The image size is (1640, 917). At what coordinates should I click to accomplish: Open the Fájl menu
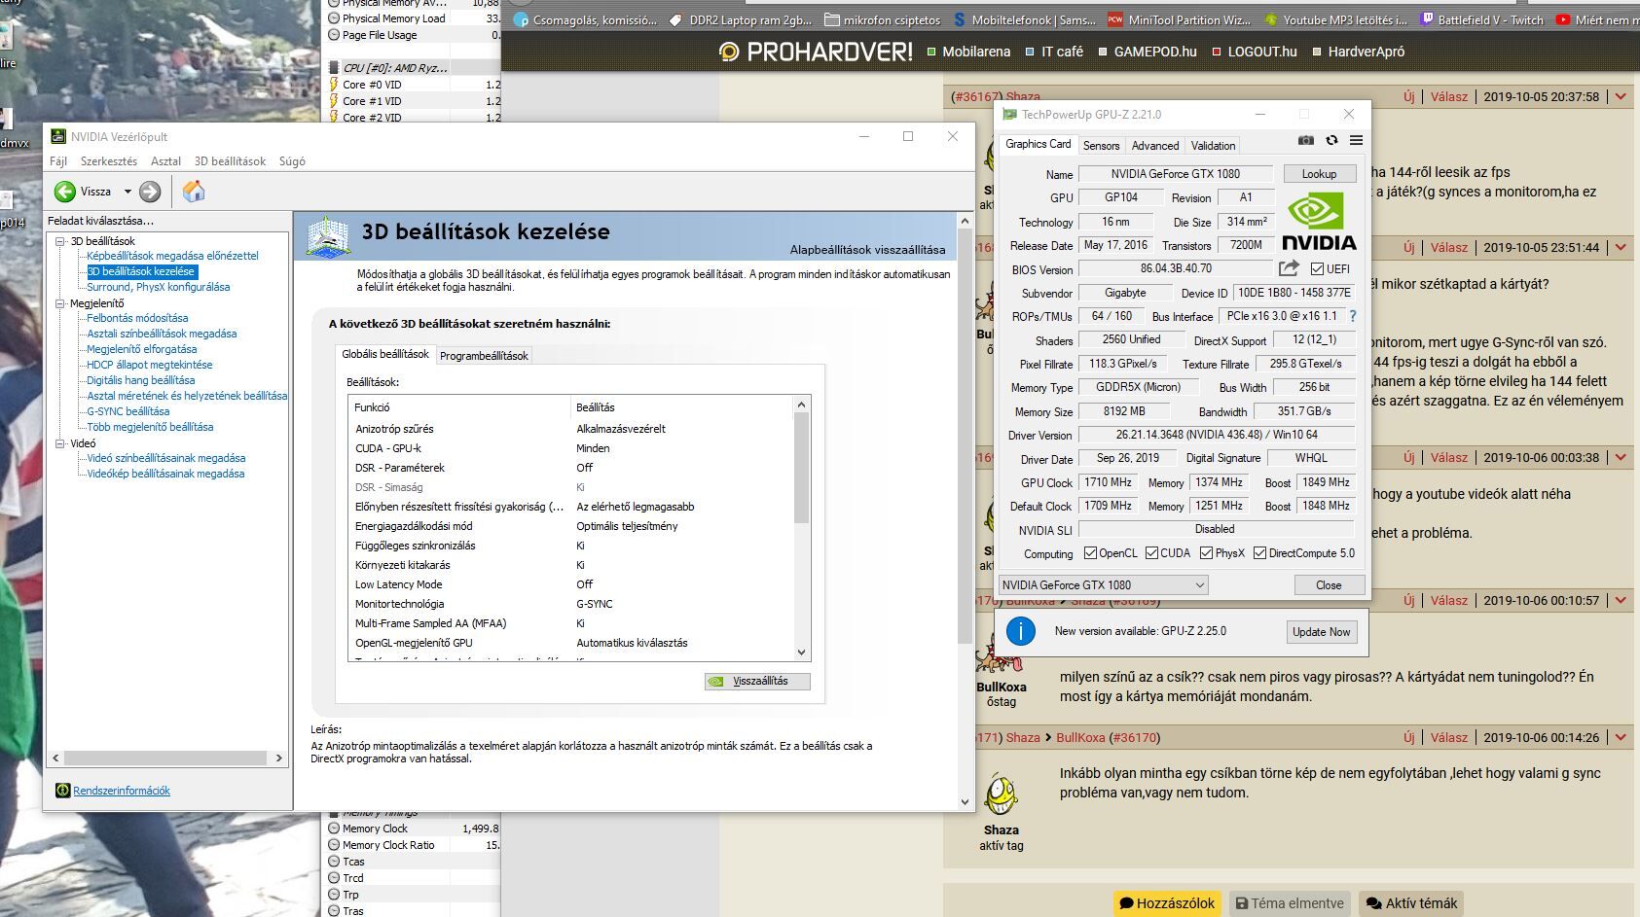[58, 161]
